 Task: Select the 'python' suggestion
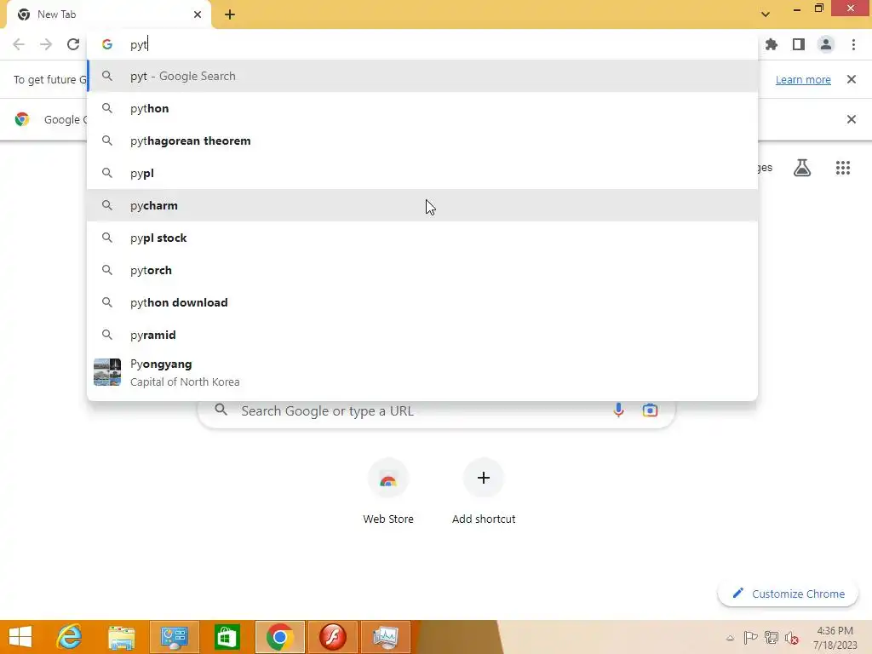[x=422, y=108]
